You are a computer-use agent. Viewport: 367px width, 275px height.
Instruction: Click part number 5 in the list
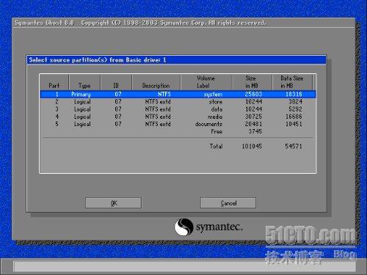[57, 124]
